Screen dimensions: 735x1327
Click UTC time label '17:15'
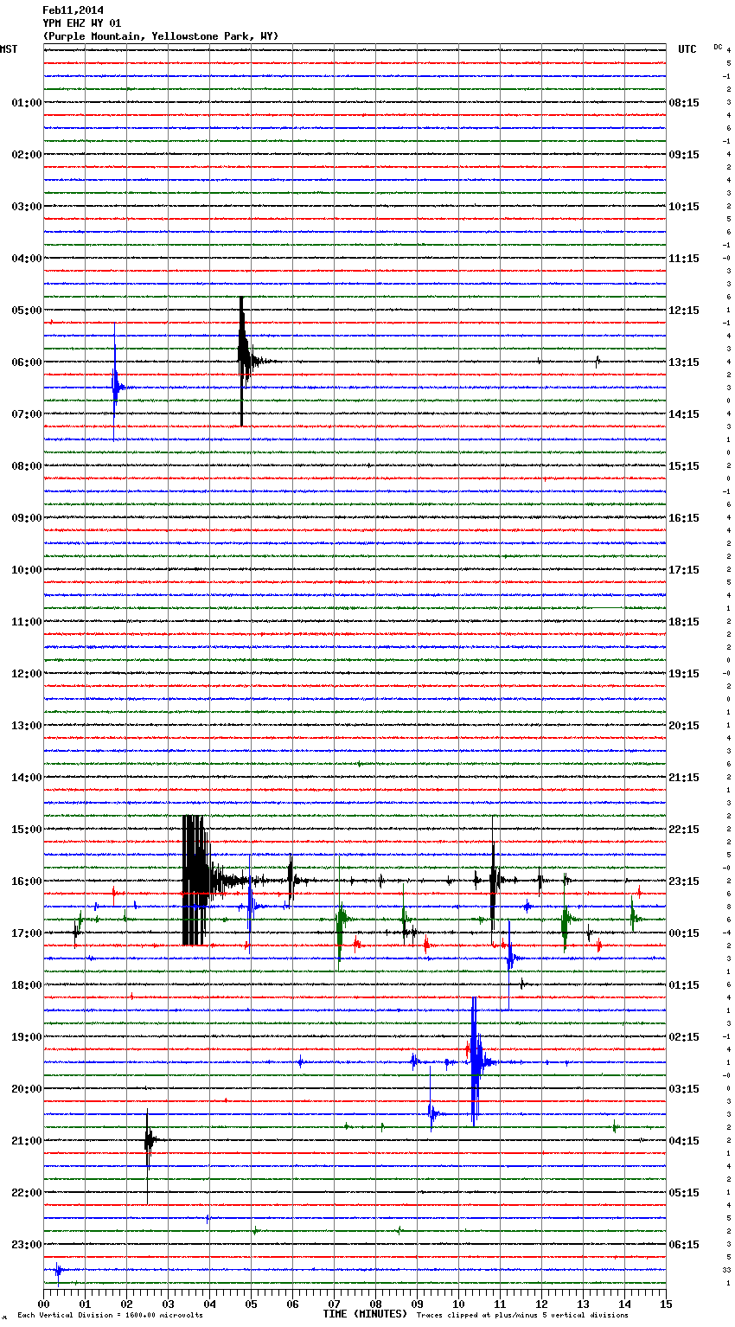[684, 570]
